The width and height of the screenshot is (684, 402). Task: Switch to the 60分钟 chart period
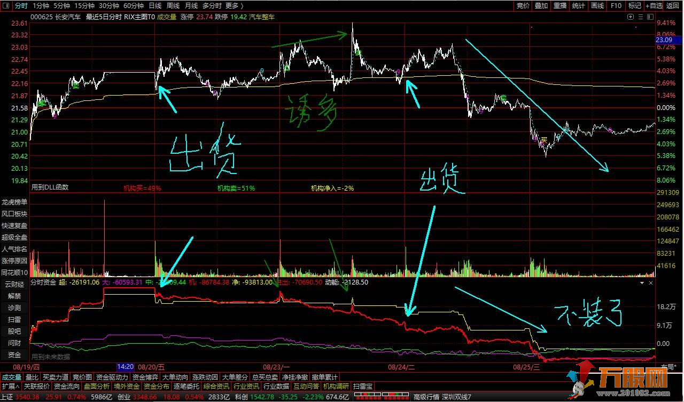coord(134,6)
